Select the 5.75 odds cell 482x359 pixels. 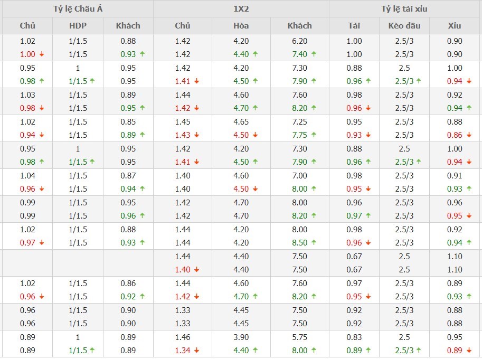tap(299, 337)
